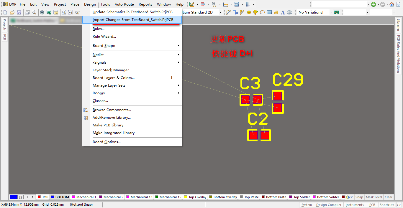Click the blue current layer color swatch

coord(14,197)
